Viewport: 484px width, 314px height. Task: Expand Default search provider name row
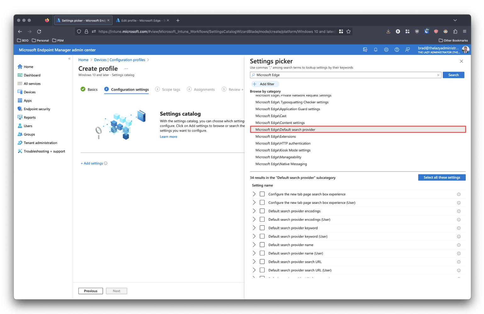pos(254,245)
